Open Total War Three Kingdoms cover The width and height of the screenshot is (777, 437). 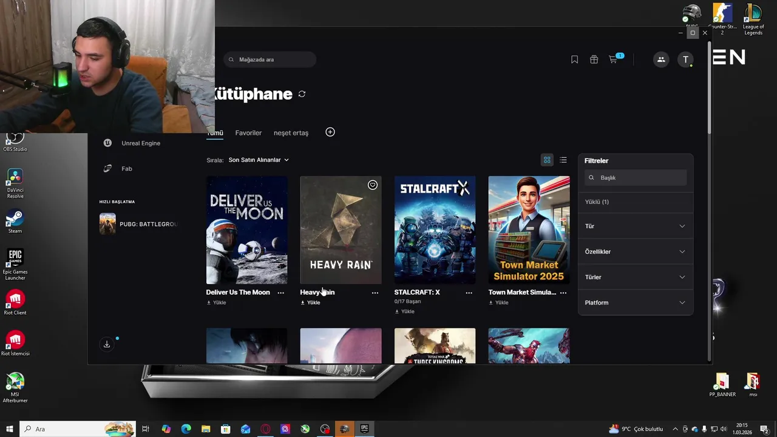[435, 346]
